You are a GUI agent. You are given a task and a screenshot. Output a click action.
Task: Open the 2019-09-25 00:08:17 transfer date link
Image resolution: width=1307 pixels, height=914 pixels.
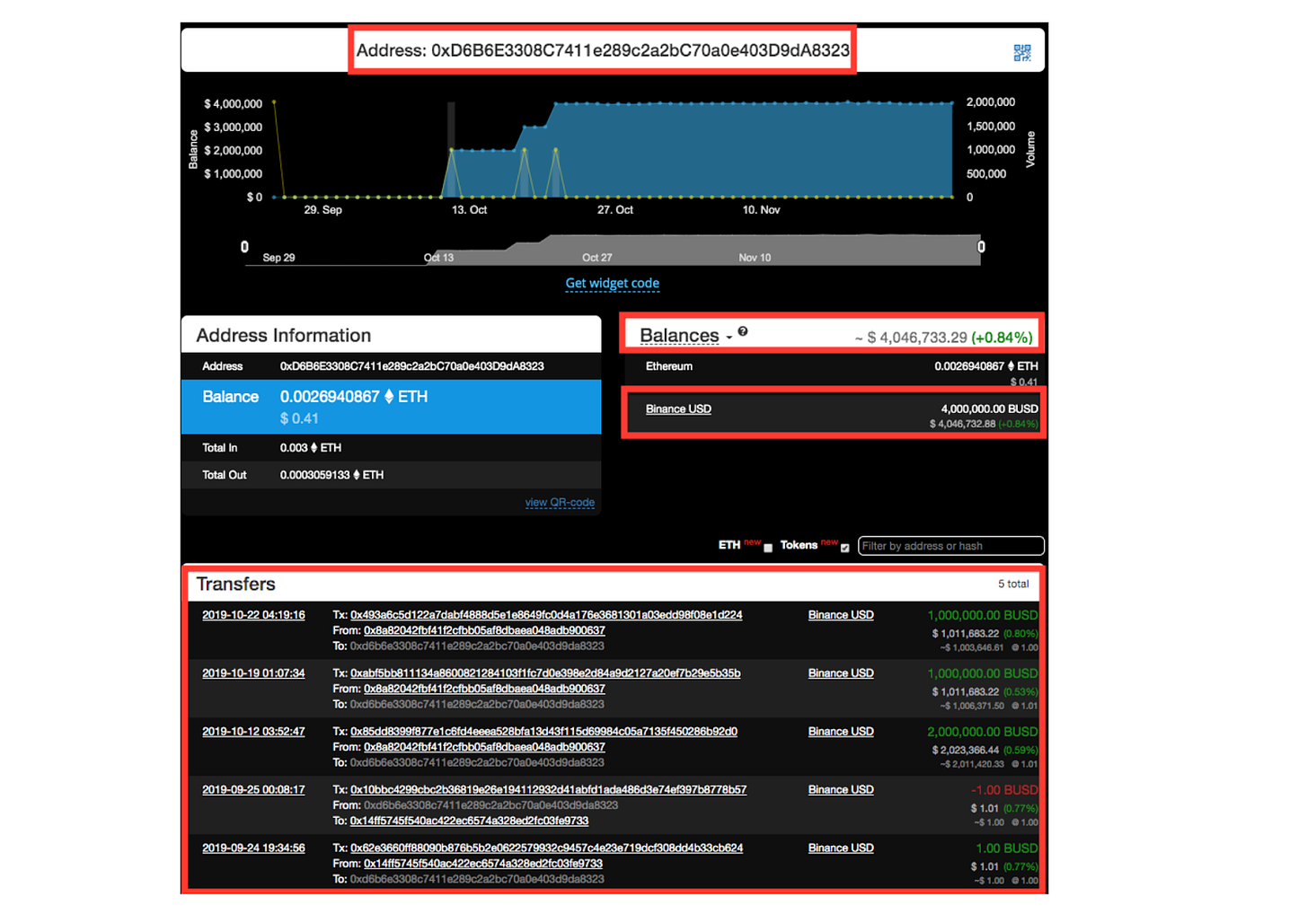point(253,790)
